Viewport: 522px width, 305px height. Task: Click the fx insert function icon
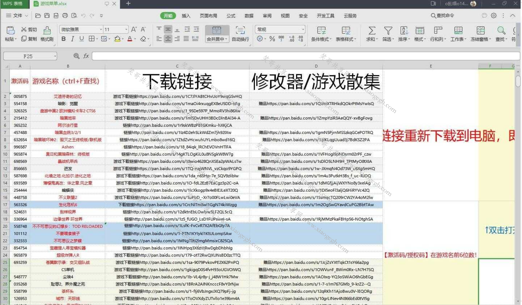point(86,56)
